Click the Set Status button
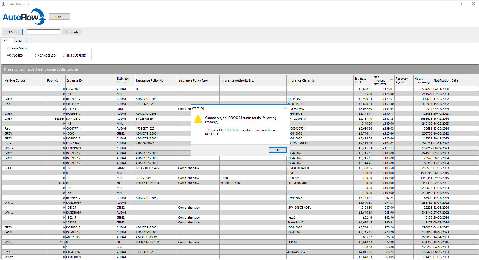This screenshot has width=479, height=260. tap(13, 32)
